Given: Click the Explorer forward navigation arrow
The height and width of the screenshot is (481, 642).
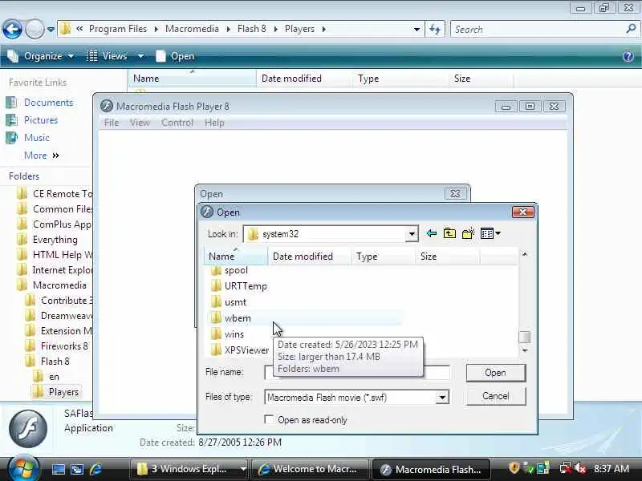Looking at the screenshot, I should pyautogui.click(x=35, y=29).
